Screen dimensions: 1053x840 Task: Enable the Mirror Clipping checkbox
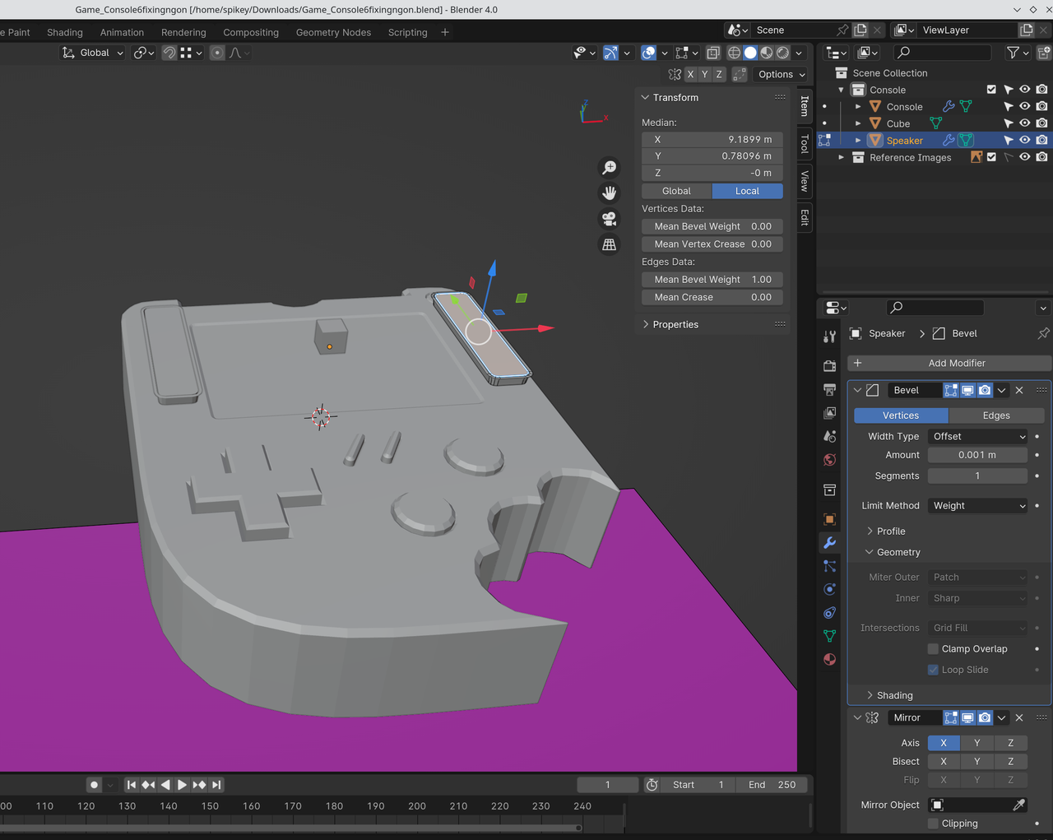933,824
